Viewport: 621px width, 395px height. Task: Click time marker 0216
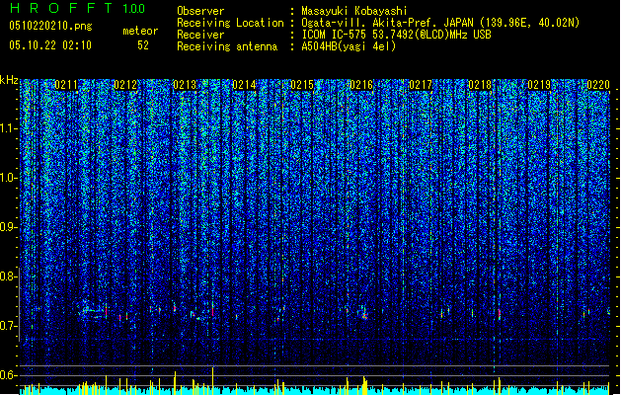pyautogui.click(x=361, y=85)
